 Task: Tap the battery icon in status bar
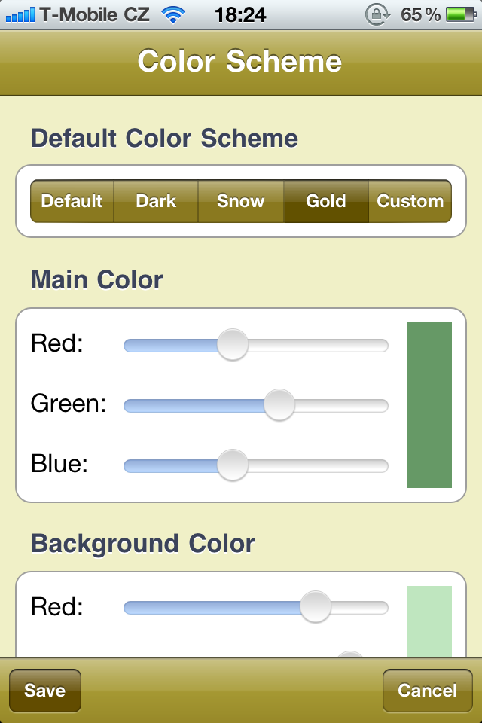pyautogui.click(x=459, y=14)
